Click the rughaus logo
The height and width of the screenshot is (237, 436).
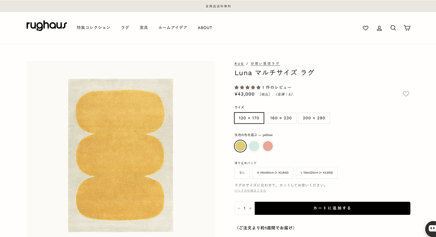point(47,26)
